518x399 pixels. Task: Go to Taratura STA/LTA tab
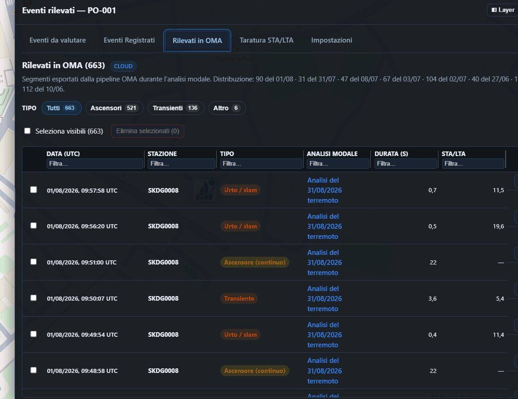click(x=266, y=40)
